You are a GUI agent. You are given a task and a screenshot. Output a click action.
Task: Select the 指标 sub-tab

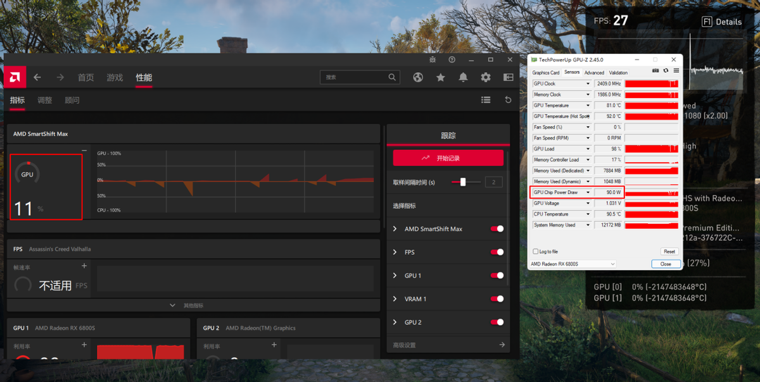point(17,101)
